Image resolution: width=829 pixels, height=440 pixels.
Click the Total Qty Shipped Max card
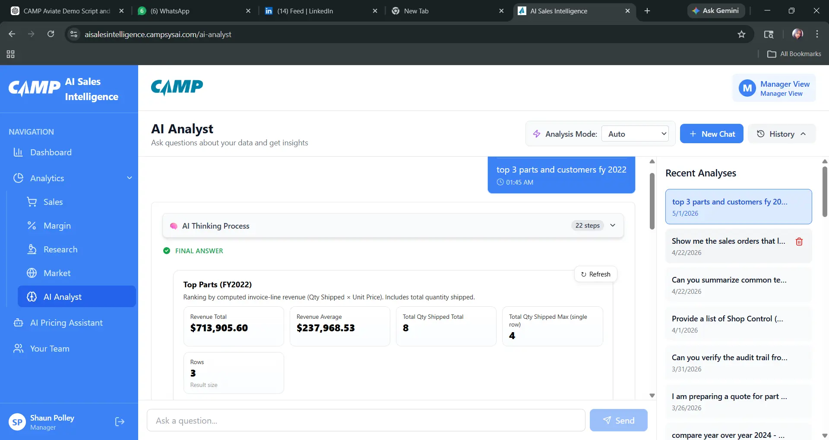click(552, 326)
